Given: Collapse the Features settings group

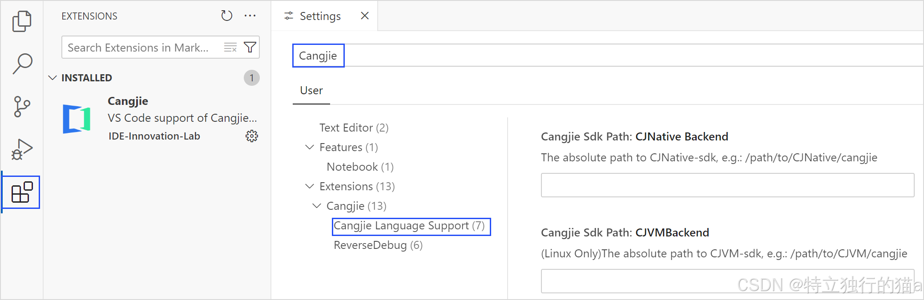Looking at the screenshot, I should coord(309,147).
